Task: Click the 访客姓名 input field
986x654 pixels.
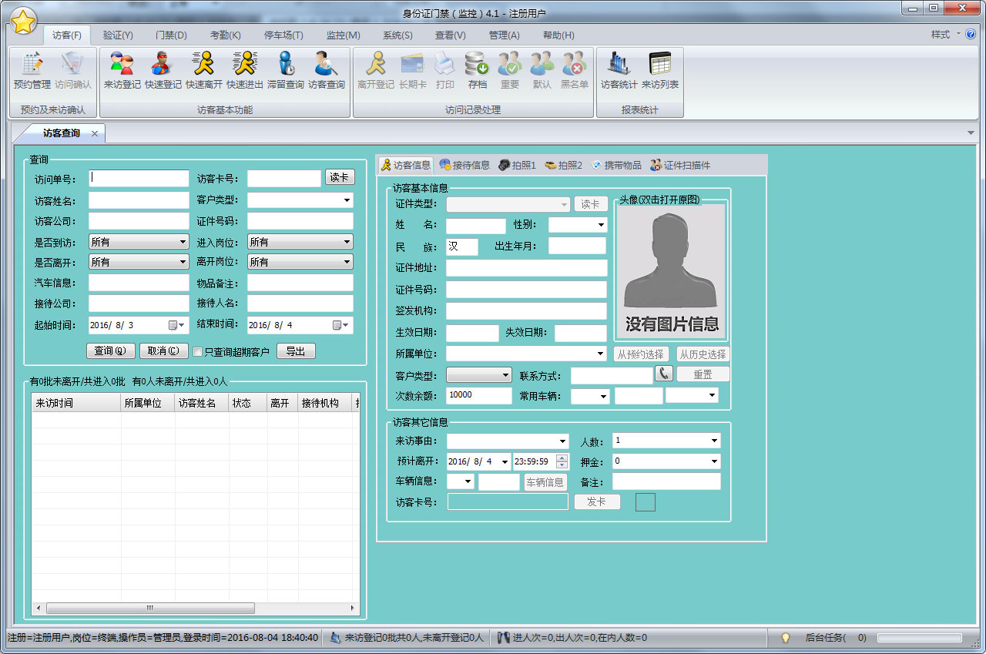Action: pos(139,200)
